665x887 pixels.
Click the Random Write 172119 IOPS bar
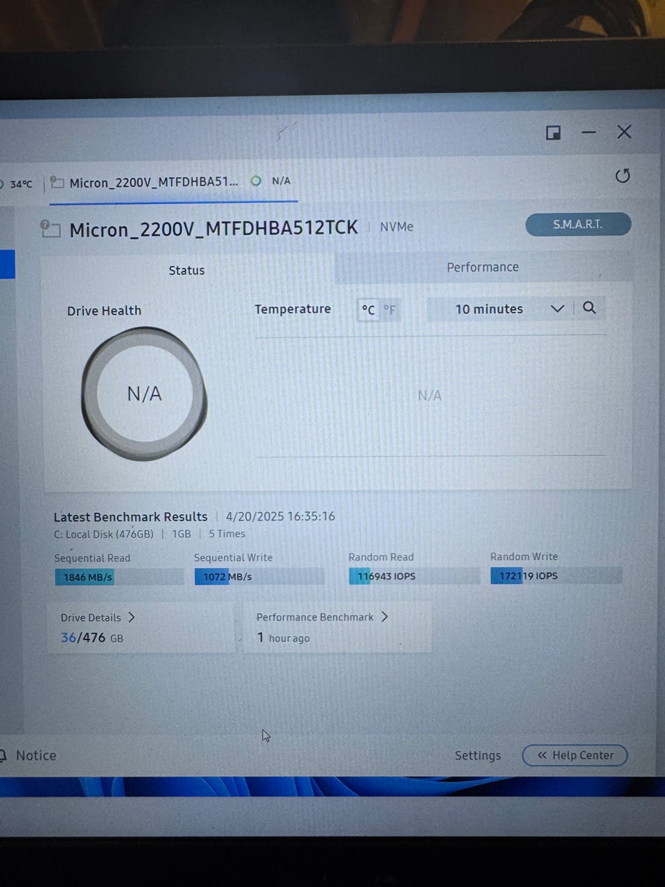pyautogui.click(x=556, y=575)
